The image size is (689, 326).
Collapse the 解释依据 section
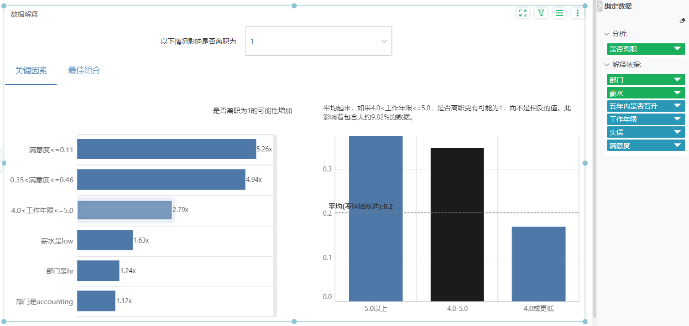(607, 65)
